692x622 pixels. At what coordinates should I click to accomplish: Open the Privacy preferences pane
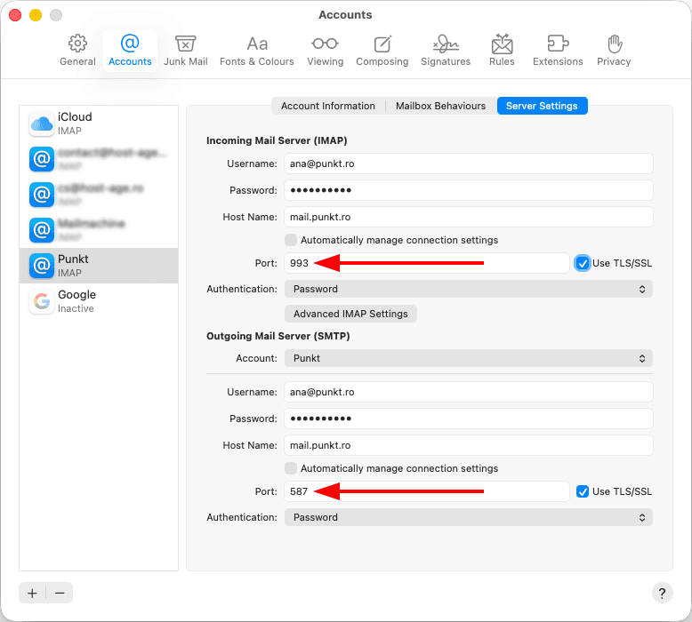[x=614, y=51]
